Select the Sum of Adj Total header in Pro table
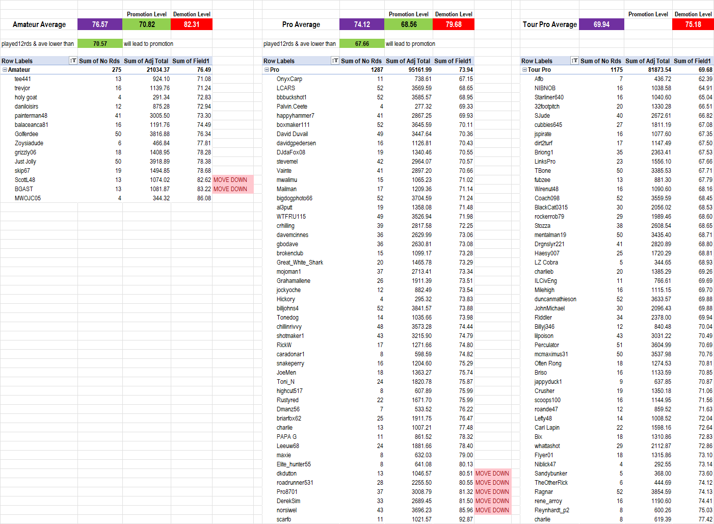Viewport: 714px width, 524px height. tap(408, 61)
